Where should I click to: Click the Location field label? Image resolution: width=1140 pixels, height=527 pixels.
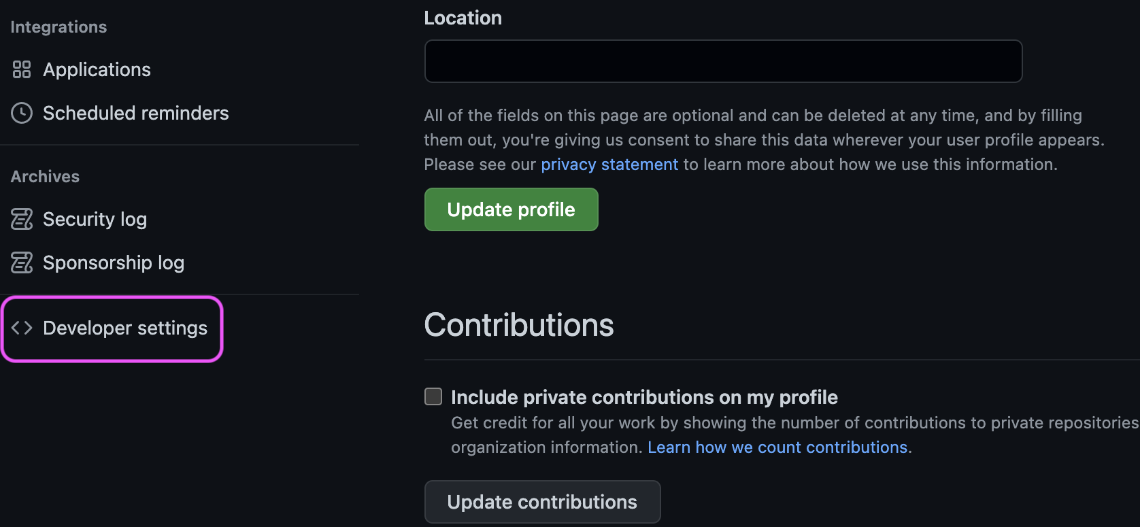(x=463, y=18)
